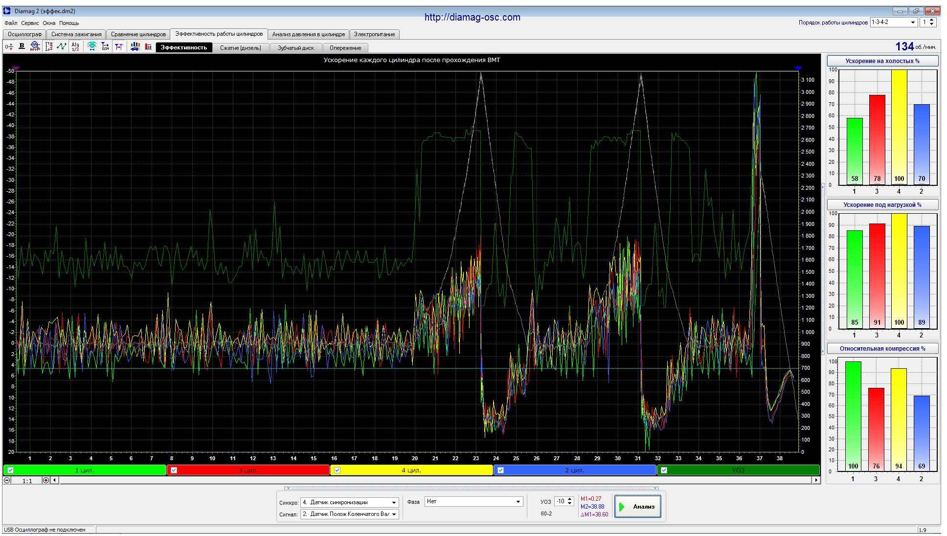947x536 pixels.
Task: Uncheck the 3 цил. checkbox
Action: click(x=174, y=470)
